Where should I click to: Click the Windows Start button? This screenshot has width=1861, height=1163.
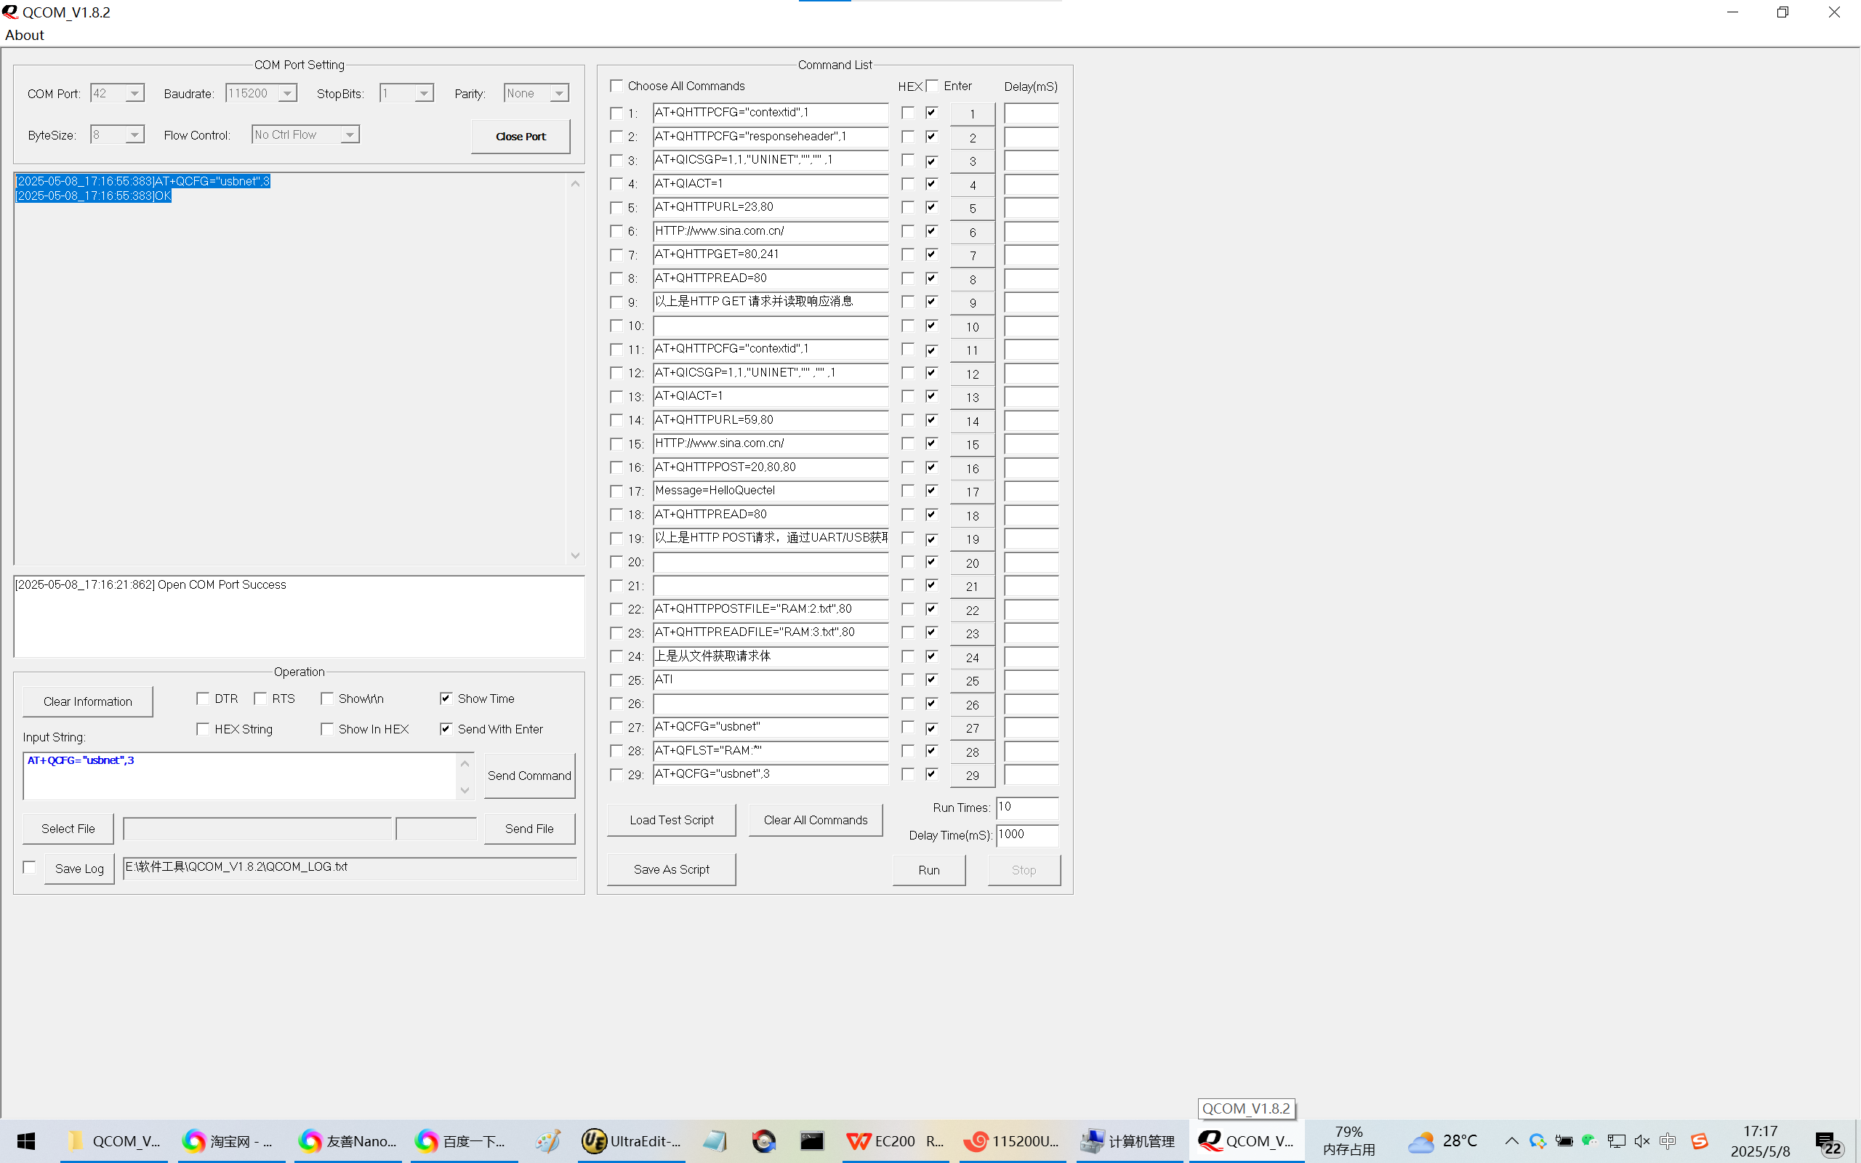[26, 1140]
